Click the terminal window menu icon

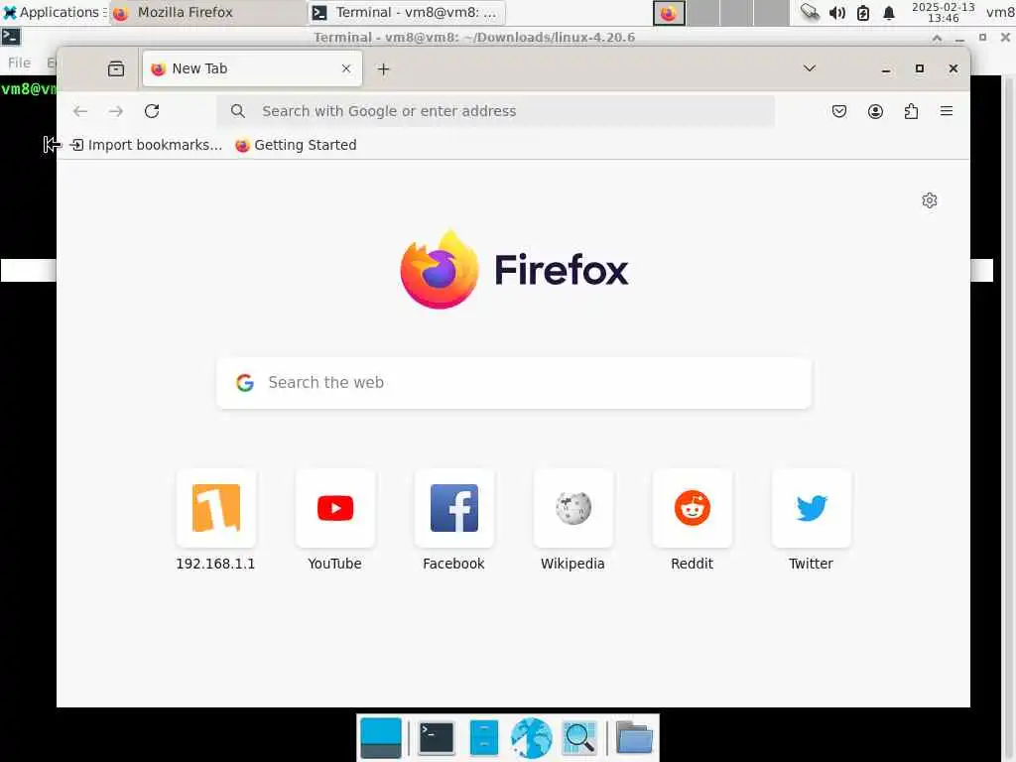tap(11, 37)
